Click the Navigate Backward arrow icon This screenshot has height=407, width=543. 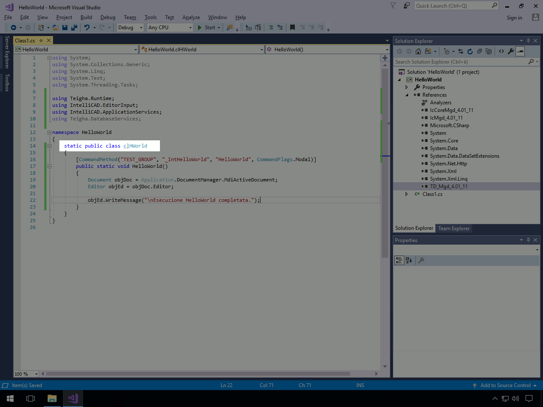pos(14,28)
